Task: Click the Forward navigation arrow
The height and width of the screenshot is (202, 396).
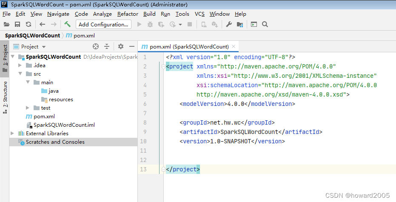Action: [54, 25]
